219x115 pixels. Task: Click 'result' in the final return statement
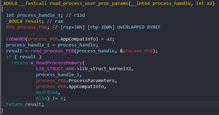[33, 104]
